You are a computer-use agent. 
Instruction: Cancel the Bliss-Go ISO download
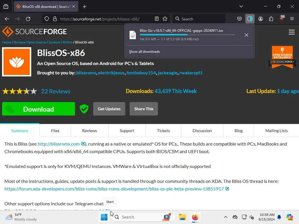tap(246, 35)
